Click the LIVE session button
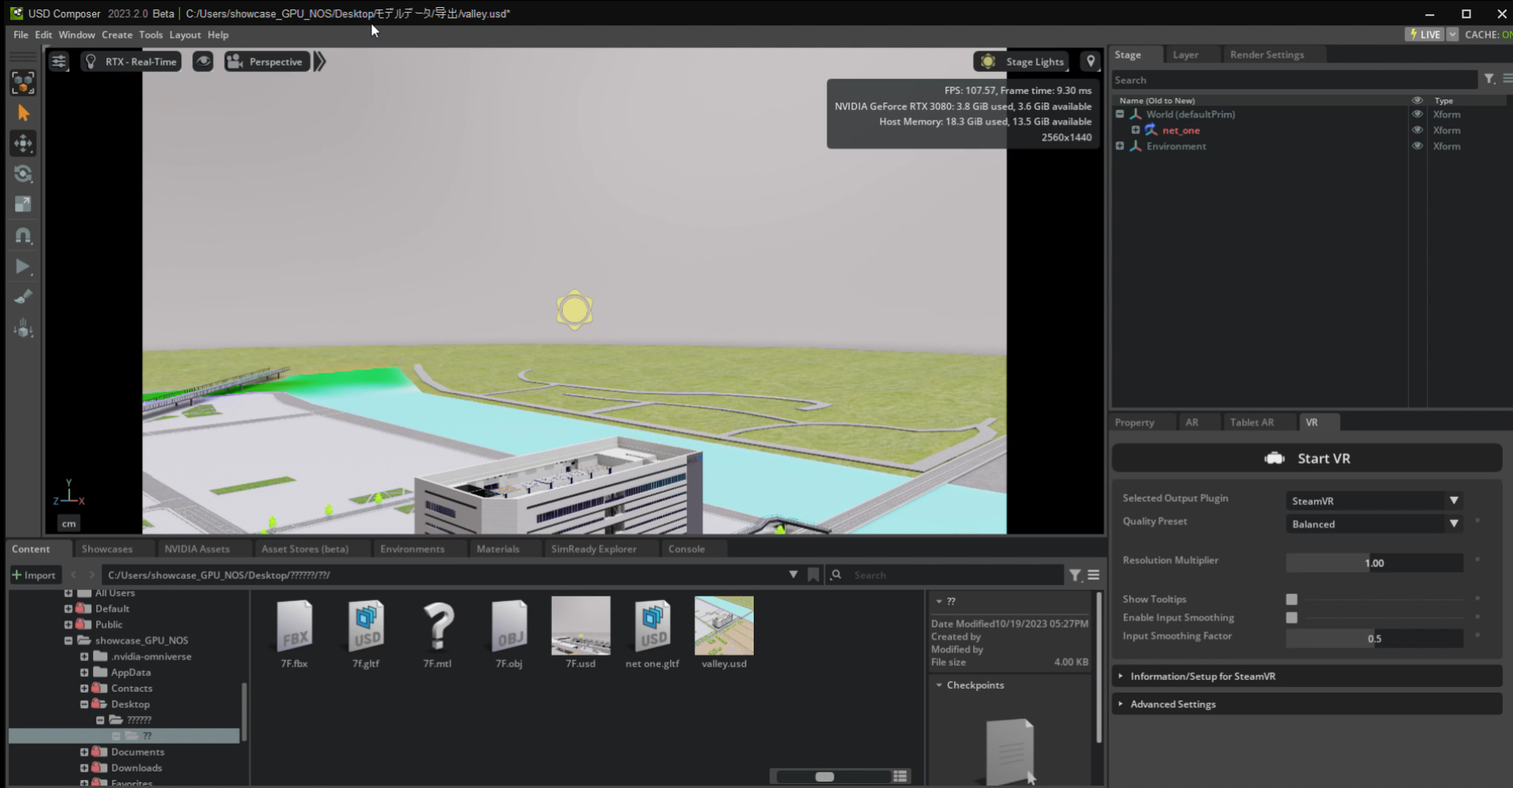1513x788 pixels. click(x=1425, y=35)
